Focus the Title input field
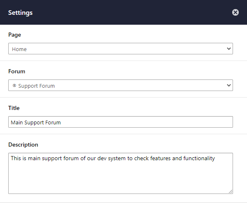Image resolution: width=247 pixels, height=203 pixels. 121,122
